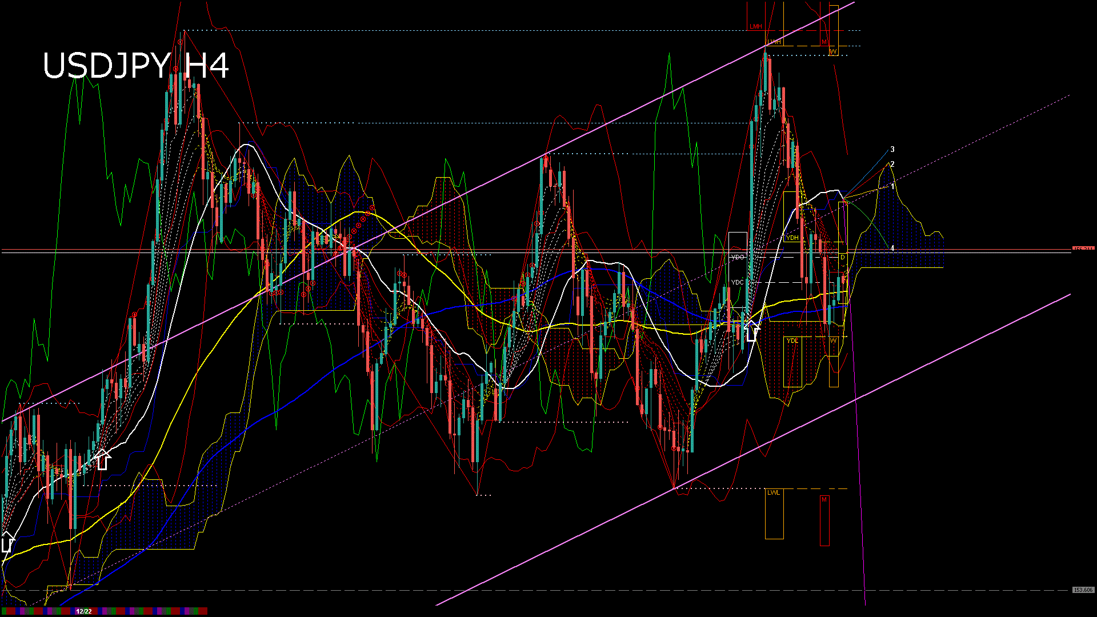Select the LWL level label
The width and height of the screenshot is (1097, 617).
click(773, 492)
